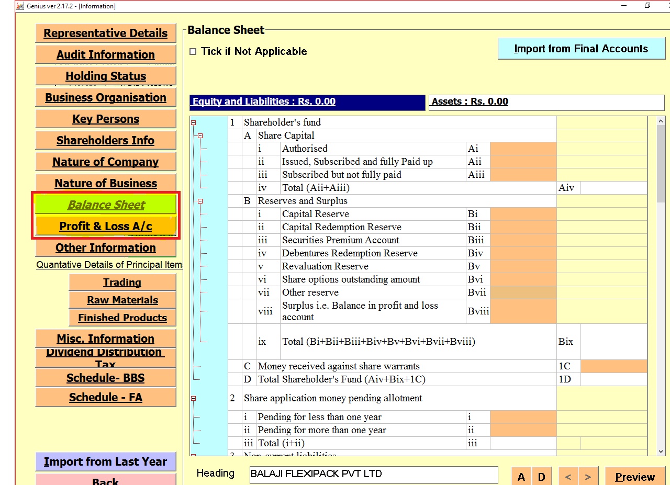Click the scroll-up arrow of the balance sheet grid
The image size is (670, 485).
click(661, 122)
